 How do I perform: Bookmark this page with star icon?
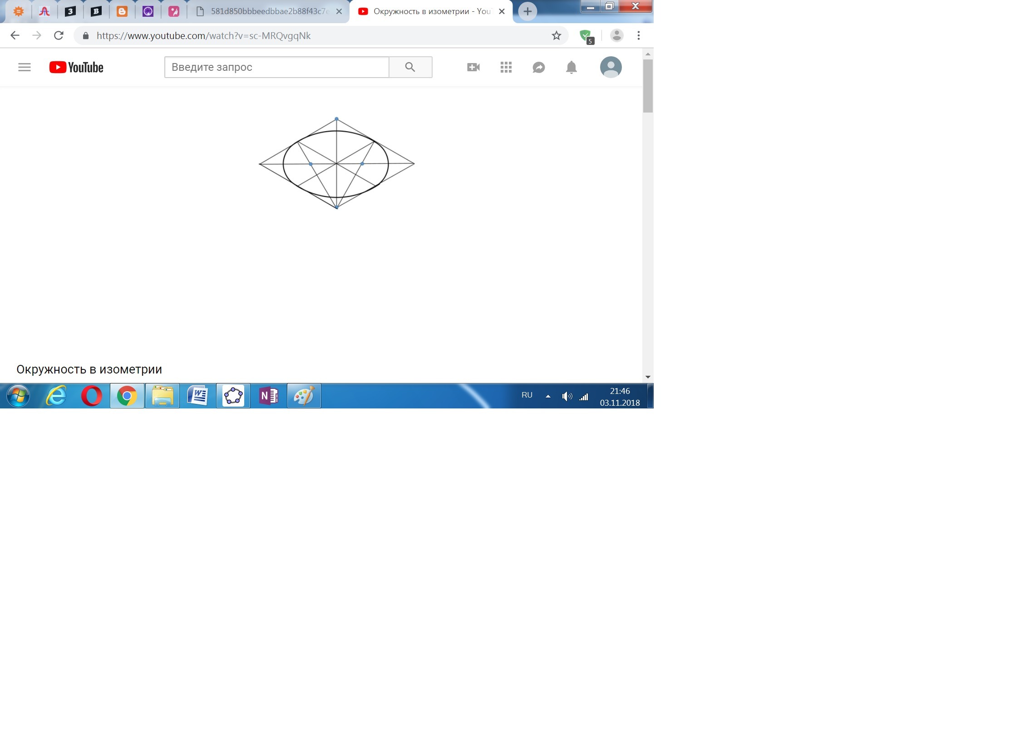[556, 35]
